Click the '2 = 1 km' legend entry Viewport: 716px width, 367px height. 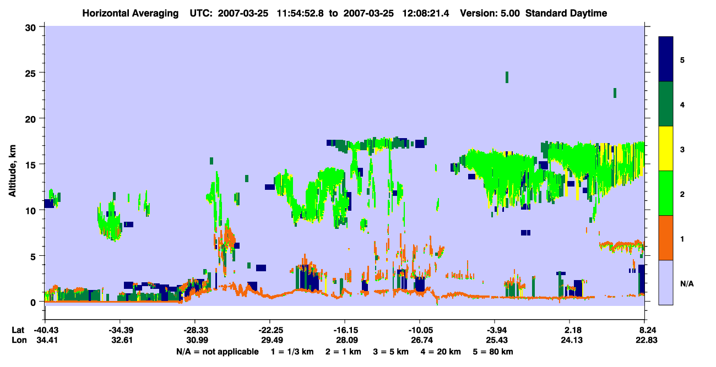[345, 352]
